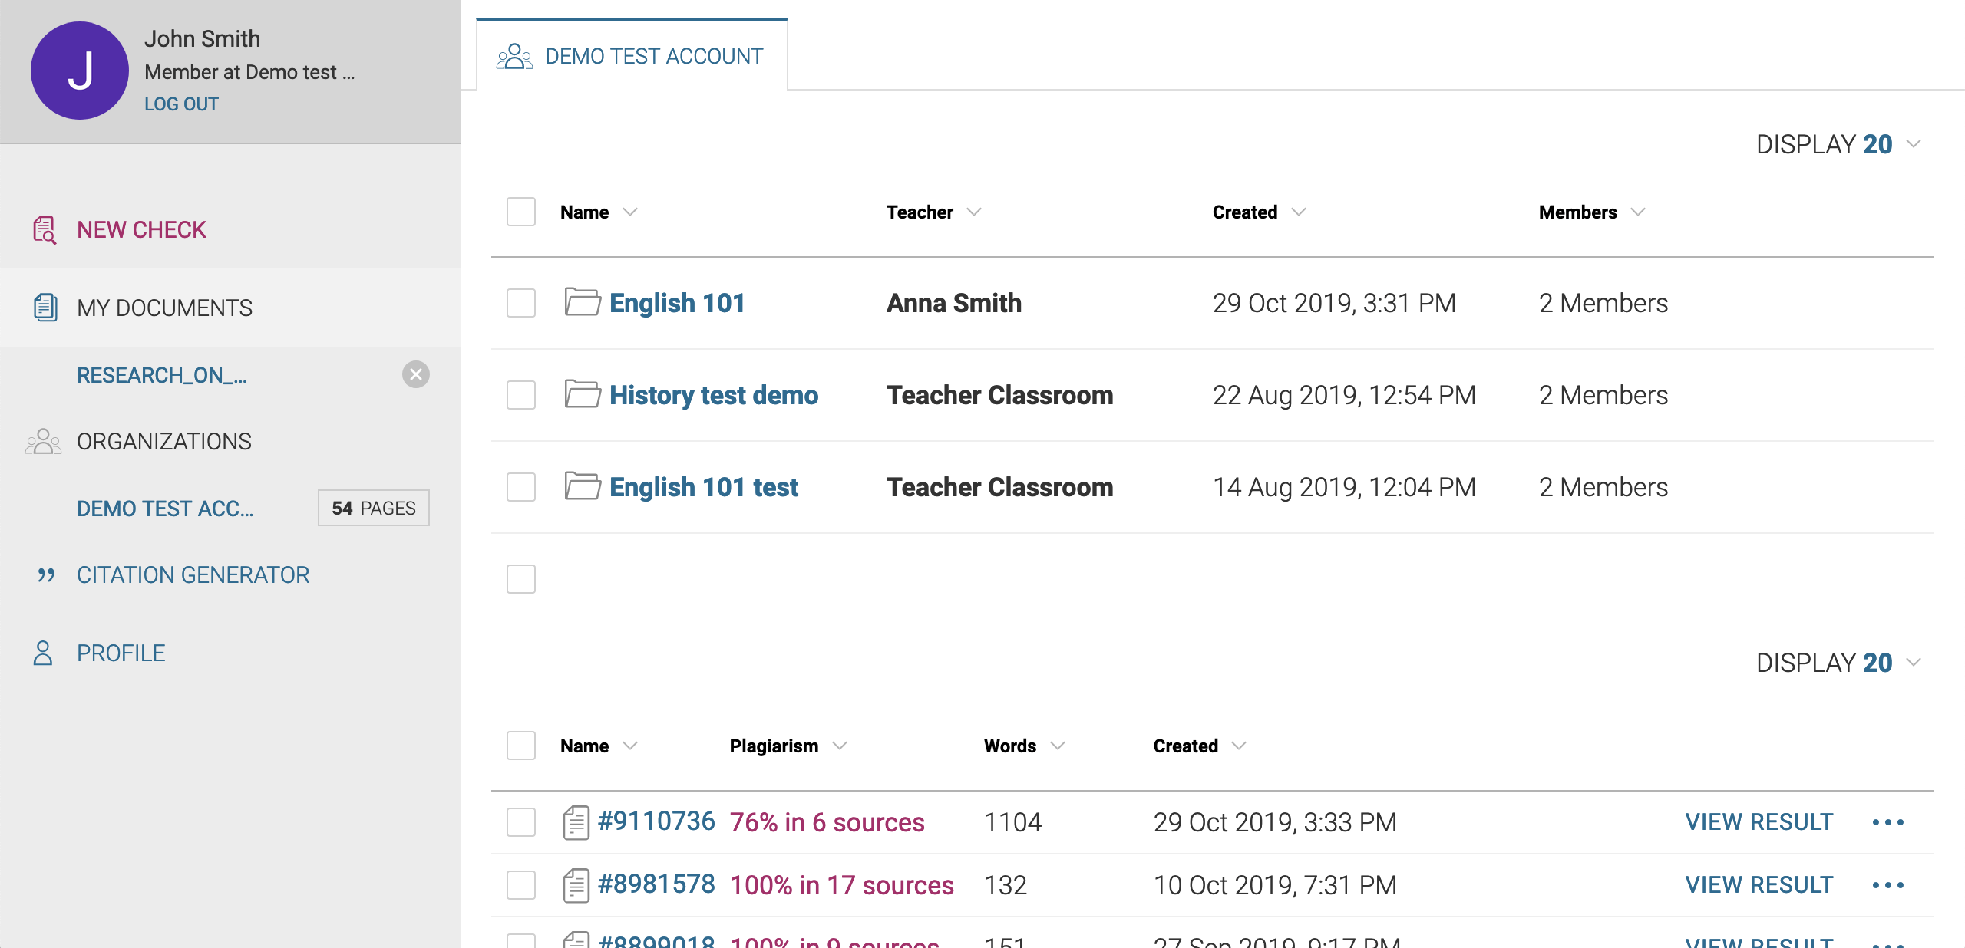Click the 54 Pages badge
Screen dimensions: 1965x948
coord(374,509)
